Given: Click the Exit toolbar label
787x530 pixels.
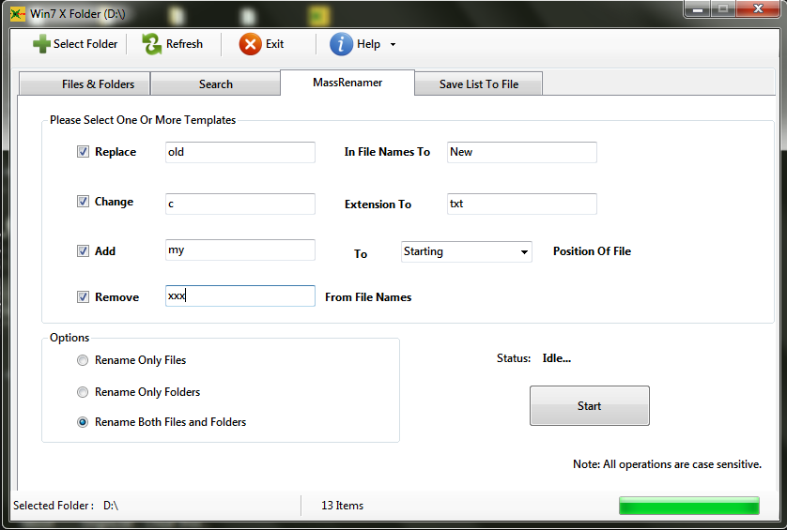Looking at the screenshot, I should click(274, 44).
